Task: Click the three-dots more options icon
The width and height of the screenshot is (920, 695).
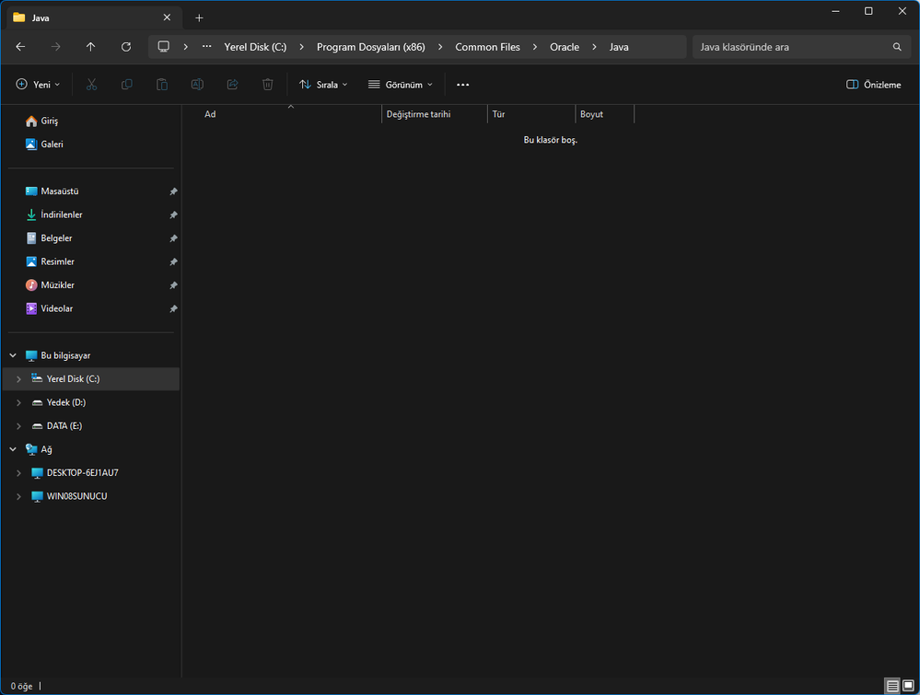Action: (x=462, y=85)
